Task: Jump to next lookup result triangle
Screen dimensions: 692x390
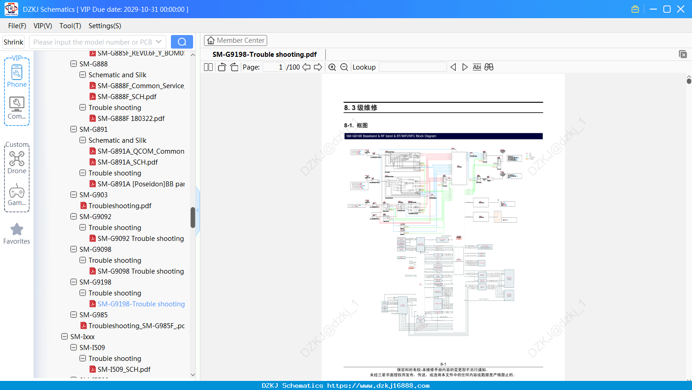Action: click(465, 67)
